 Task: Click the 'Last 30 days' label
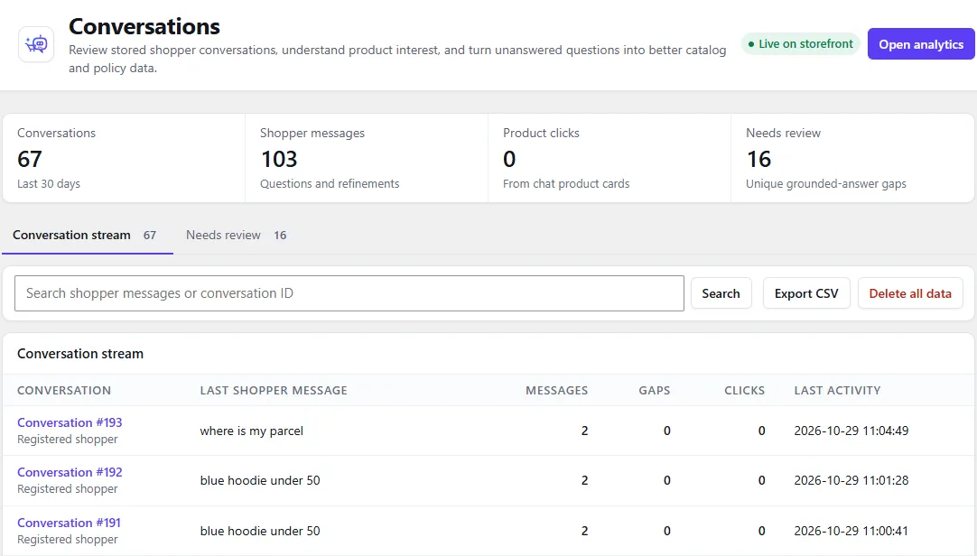pyautogui.click(x=49, y=183)
